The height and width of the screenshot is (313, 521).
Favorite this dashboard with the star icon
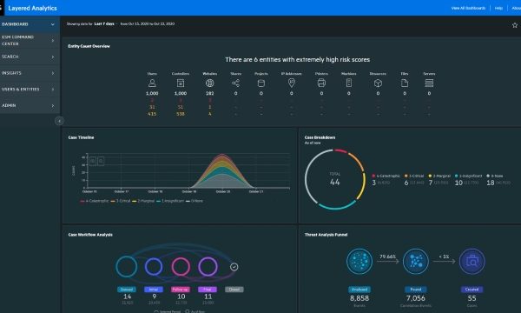tap(515, 25)
